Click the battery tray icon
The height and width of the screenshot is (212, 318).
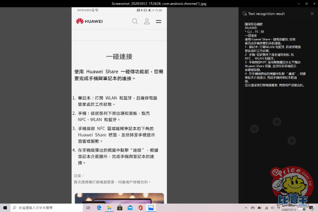pos(259,208)
